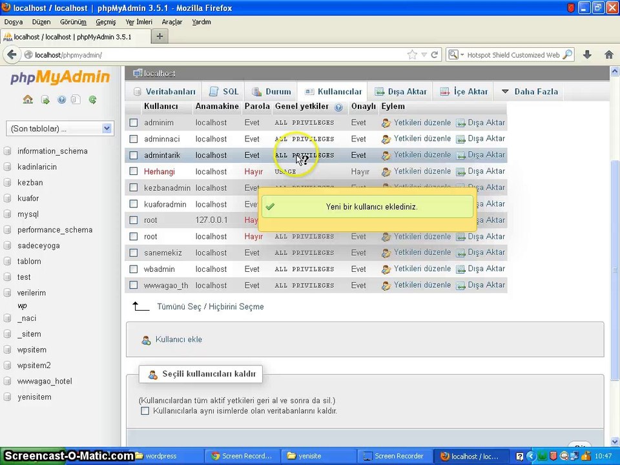This screenshot has width=620, height=465.
Task: Click edit privileges icon for wbadmin
Action: [386, 269]
